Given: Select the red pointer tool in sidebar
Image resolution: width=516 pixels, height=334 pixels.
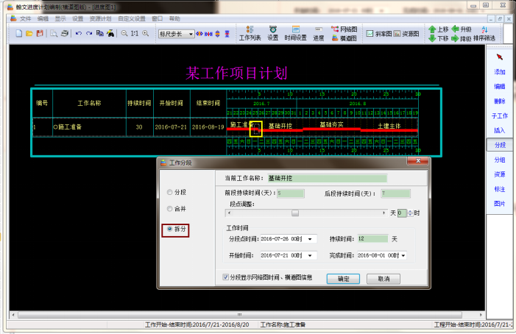Looking at the screenshot, I should tap(500, 57).
